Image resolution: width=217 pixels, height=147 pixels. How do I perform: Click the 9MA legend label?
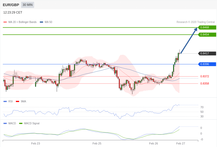coord(23,102)
